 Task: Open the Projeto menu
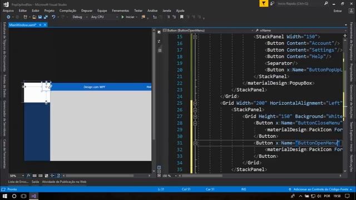50,11
